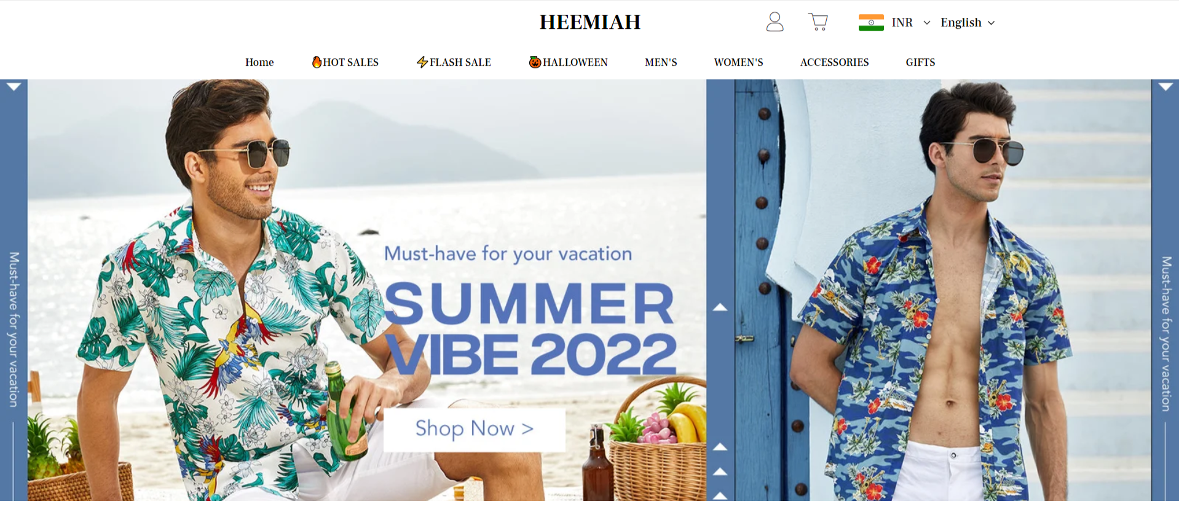The width and height of the screenshot is (1179, 511).
Task: Open the ACCESSORIES menu
Action: 834,62
